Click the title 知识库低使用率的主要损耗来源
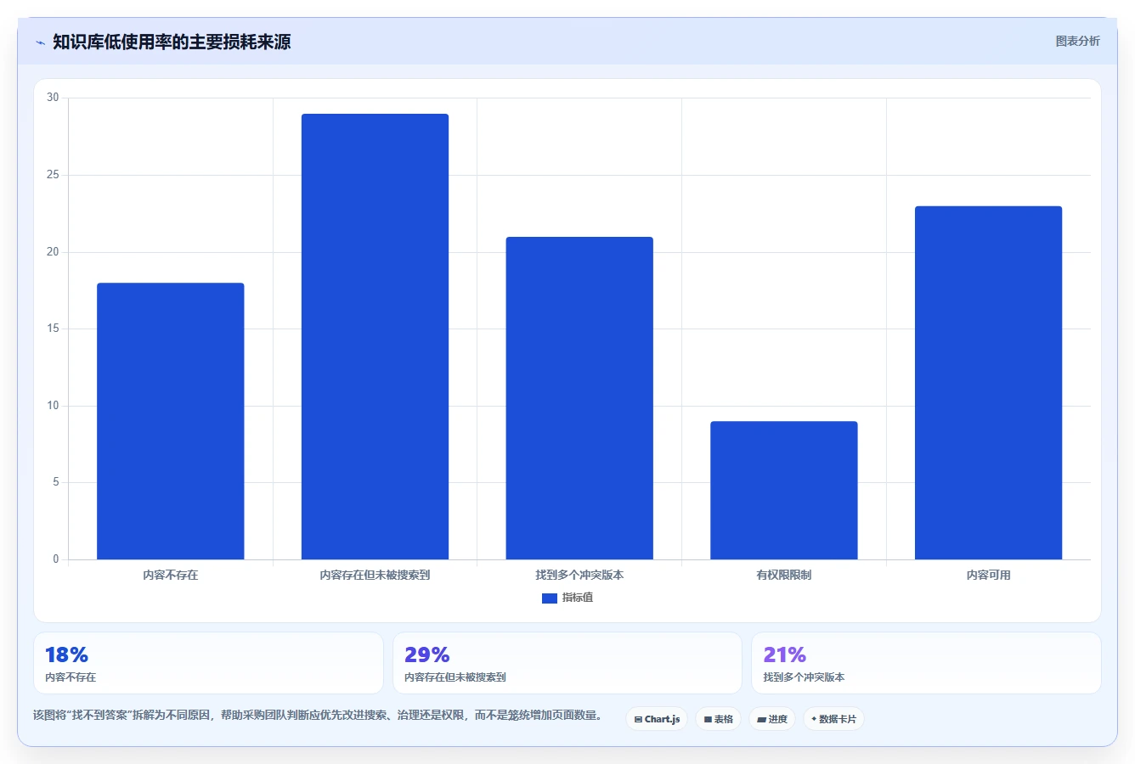The height and width of the screenshot is (764, 1135). 172,42
